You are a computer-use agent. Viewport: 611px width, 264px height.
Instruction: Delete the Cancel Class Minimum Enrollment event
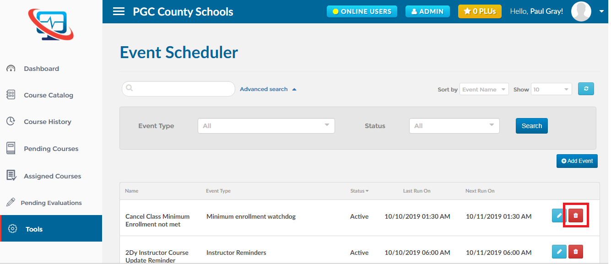(576, 216)
